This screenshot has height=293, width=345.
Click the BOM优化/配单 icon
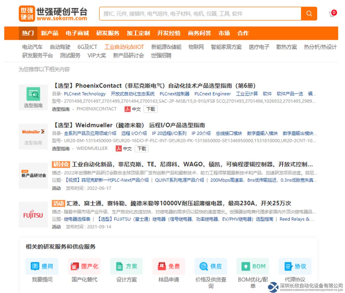click(x=253, y=266)
